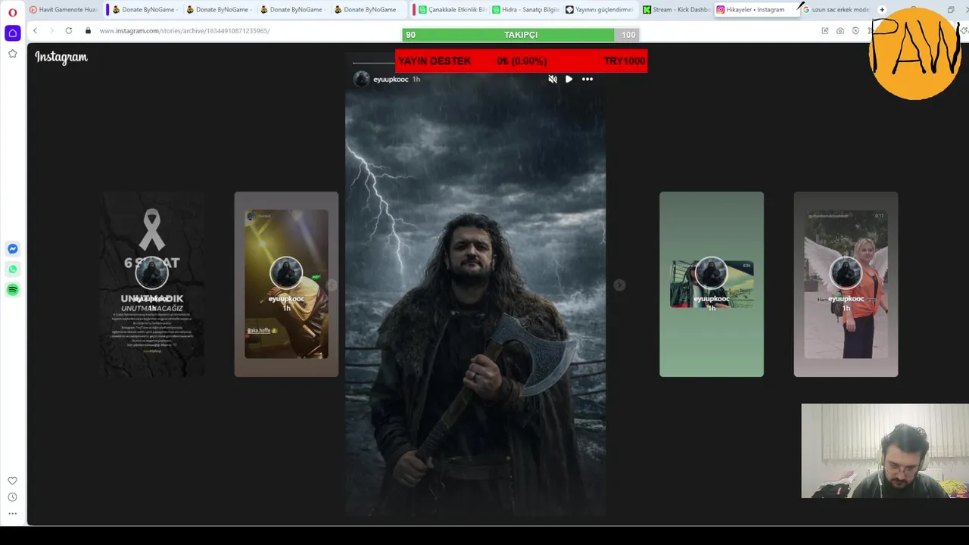Open the Opera start page home icon
The width and height of the screenshot is (969, 545).
[12, 33]
